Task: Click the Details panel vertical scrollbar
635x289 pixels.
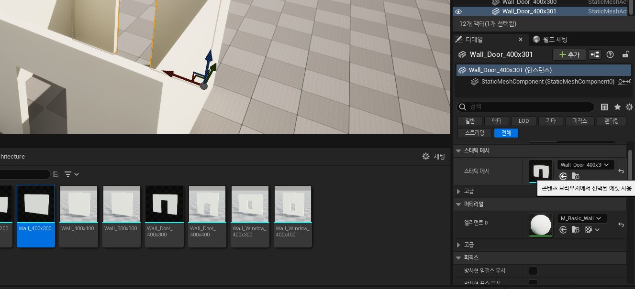Action: tap(630, 165)
